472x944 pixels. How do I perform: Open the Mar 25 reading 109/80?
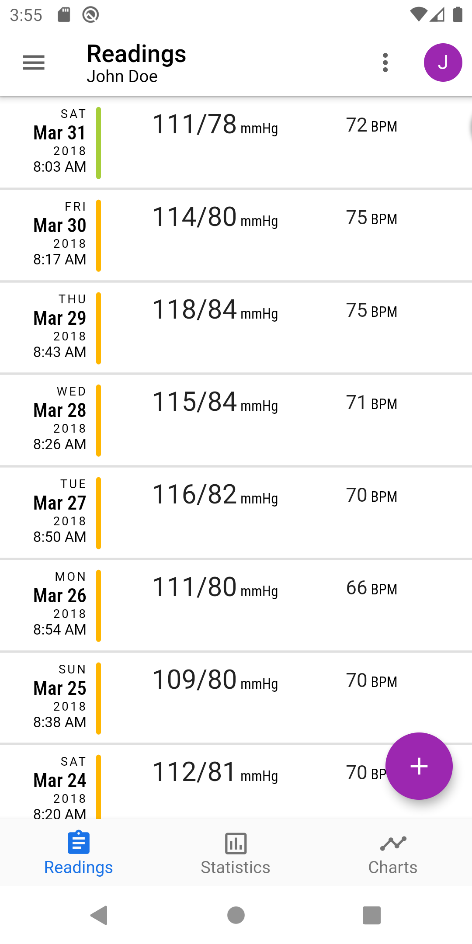click(x=236, y=698)
